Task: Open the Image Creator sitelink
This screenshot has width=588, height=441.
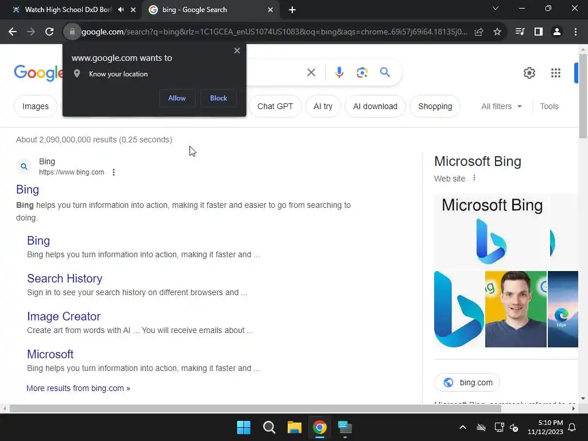Action: point(64,316)
